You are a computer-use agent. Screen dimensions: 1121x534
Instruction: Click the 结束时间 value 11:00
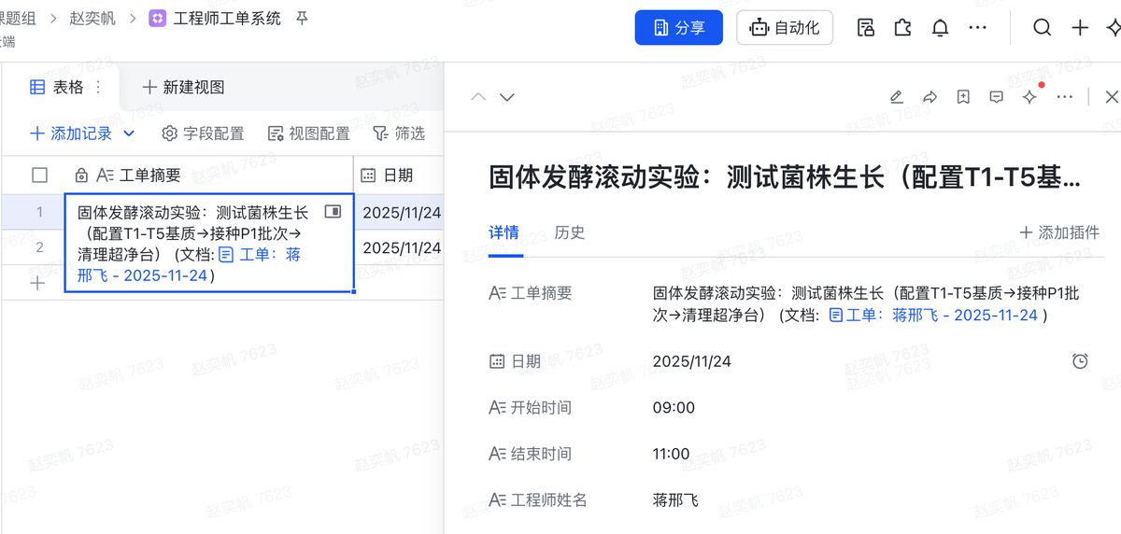click(671, 455)
